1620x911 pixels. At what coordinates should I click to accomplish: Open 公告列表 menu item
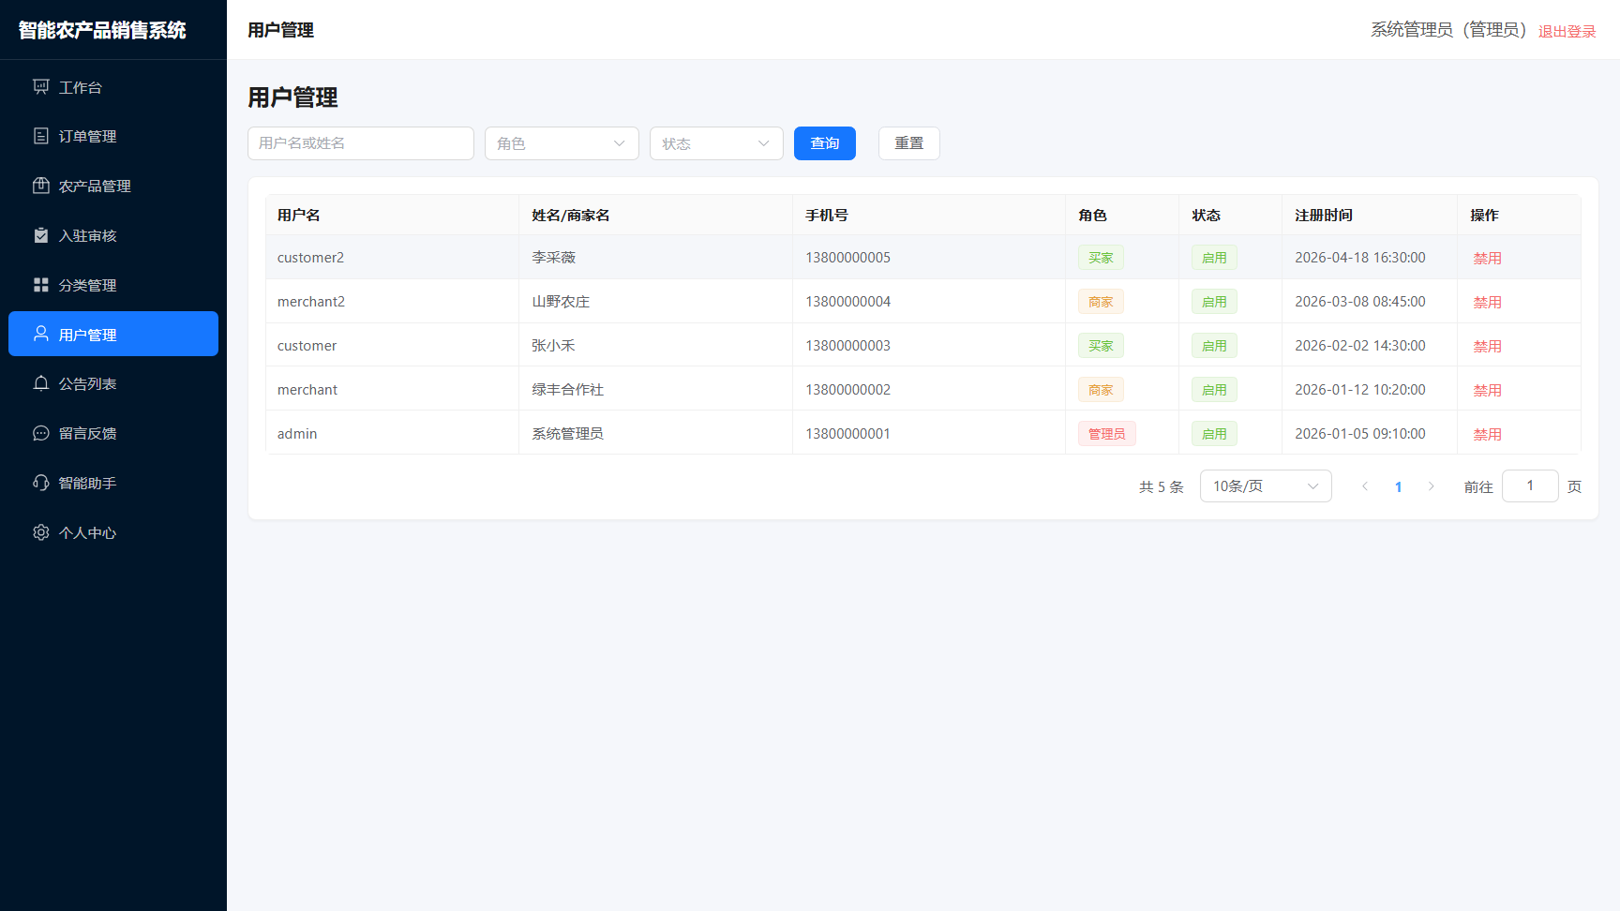point(113,383)
